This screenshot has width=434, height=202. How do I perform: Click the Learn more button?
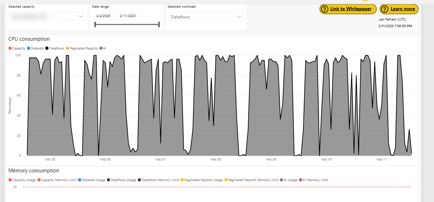coord(399,9)
